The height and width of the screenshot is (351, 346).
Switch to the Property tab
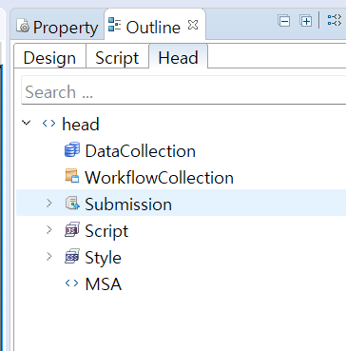[x=57, y=28]
